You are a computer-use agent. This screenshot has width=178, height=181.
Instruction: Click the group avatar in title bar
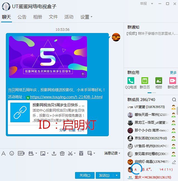(6, 7)
